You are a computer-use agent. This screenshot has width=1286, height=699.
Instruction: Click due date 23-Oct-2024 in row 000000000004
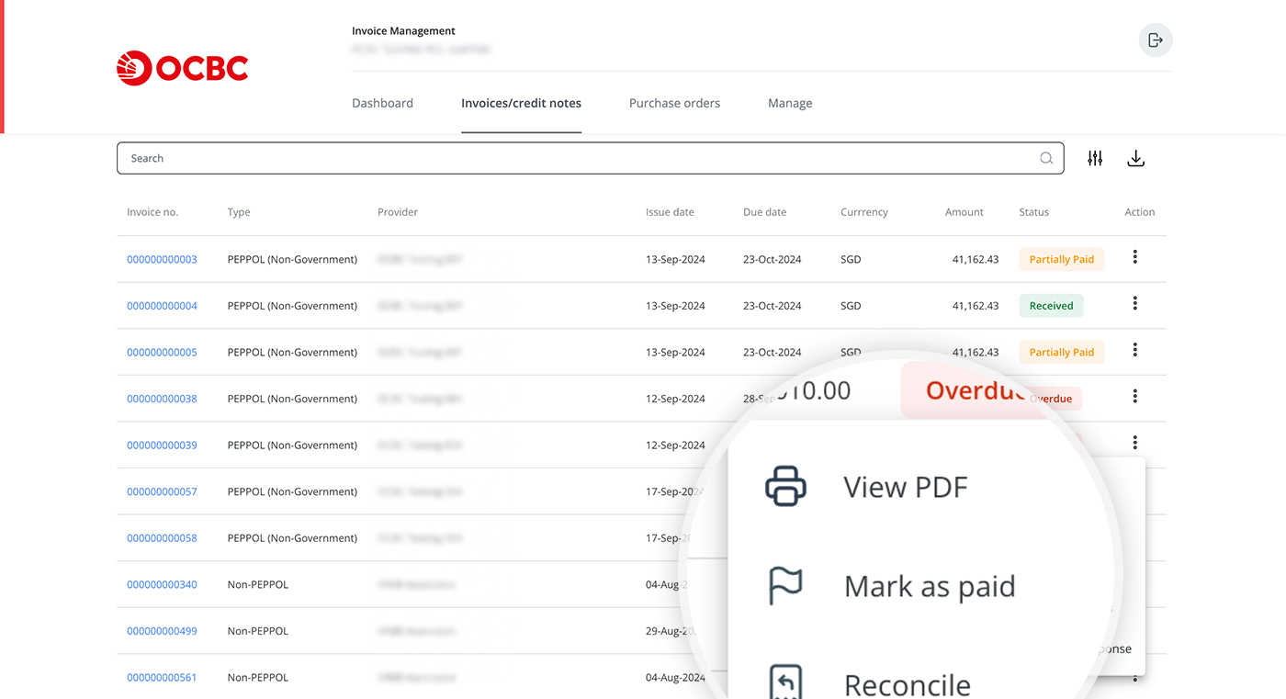[x=773, y=306]
